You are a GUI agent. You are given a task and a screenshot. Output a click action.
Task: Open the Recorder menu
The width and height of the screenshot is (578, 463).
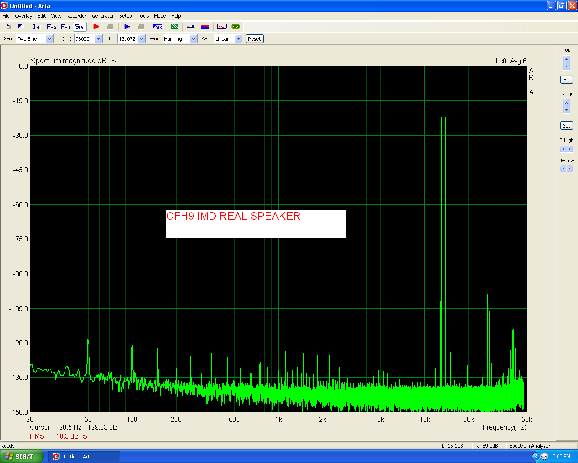[76, 16]
